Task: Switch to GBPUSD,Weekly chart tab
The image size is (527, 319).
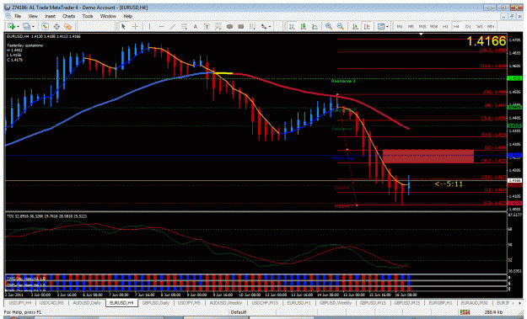Action: [335, 302]
